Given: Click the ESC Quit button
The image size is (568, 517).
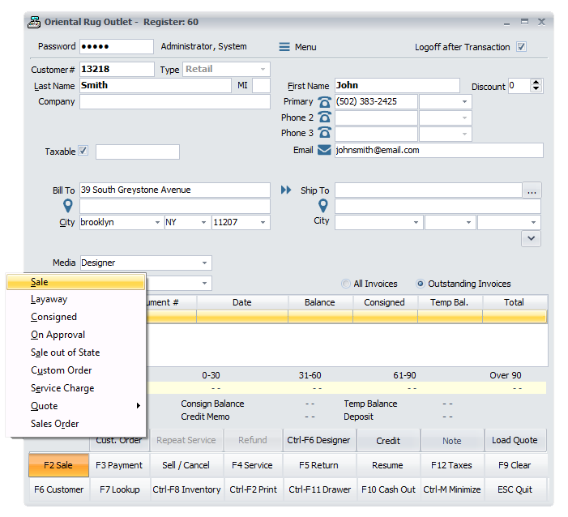Looking at the screenshot, I should pos(515,489).
